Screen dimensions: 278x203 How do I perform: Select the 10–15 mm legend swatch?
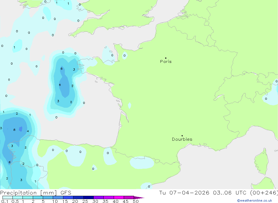tap(58, 197)
